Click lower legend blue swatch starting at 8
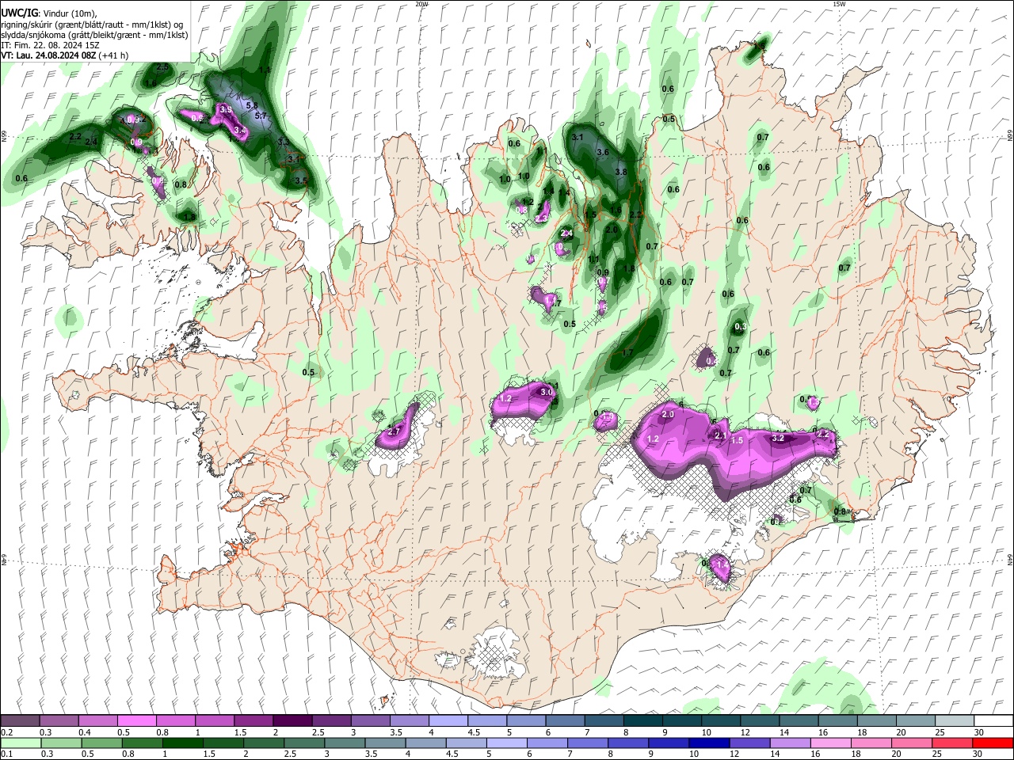1014x760 pixels. pyautogui.click(x=627, y=743)
